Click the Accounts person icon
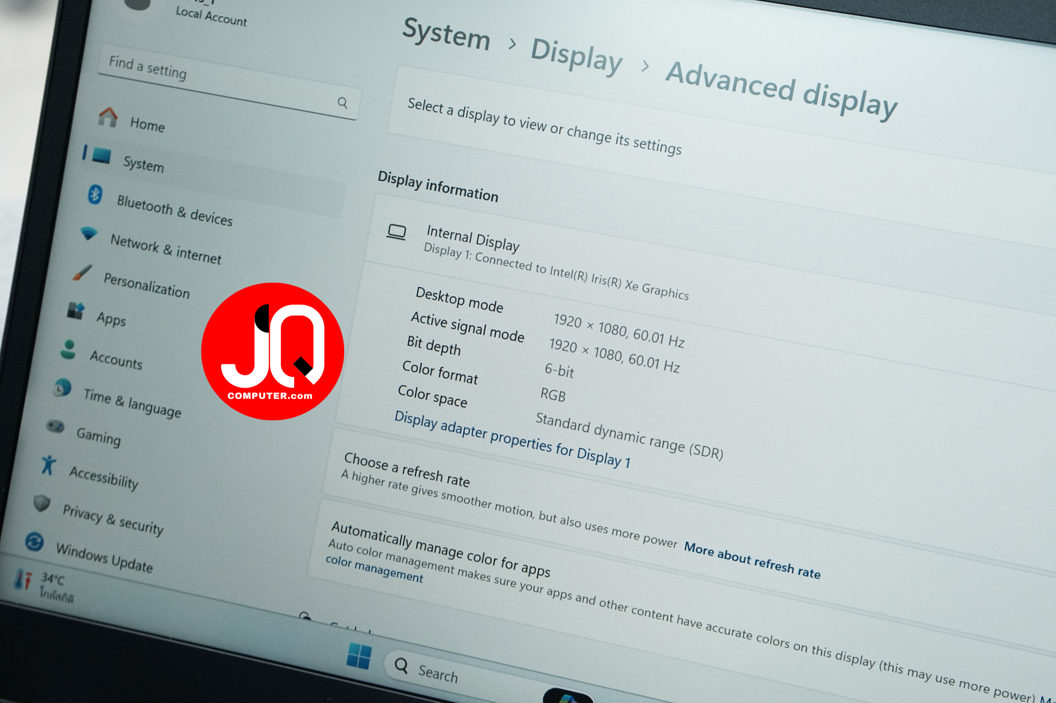This screenshot has width=1056, height=703. pos(68,349)
